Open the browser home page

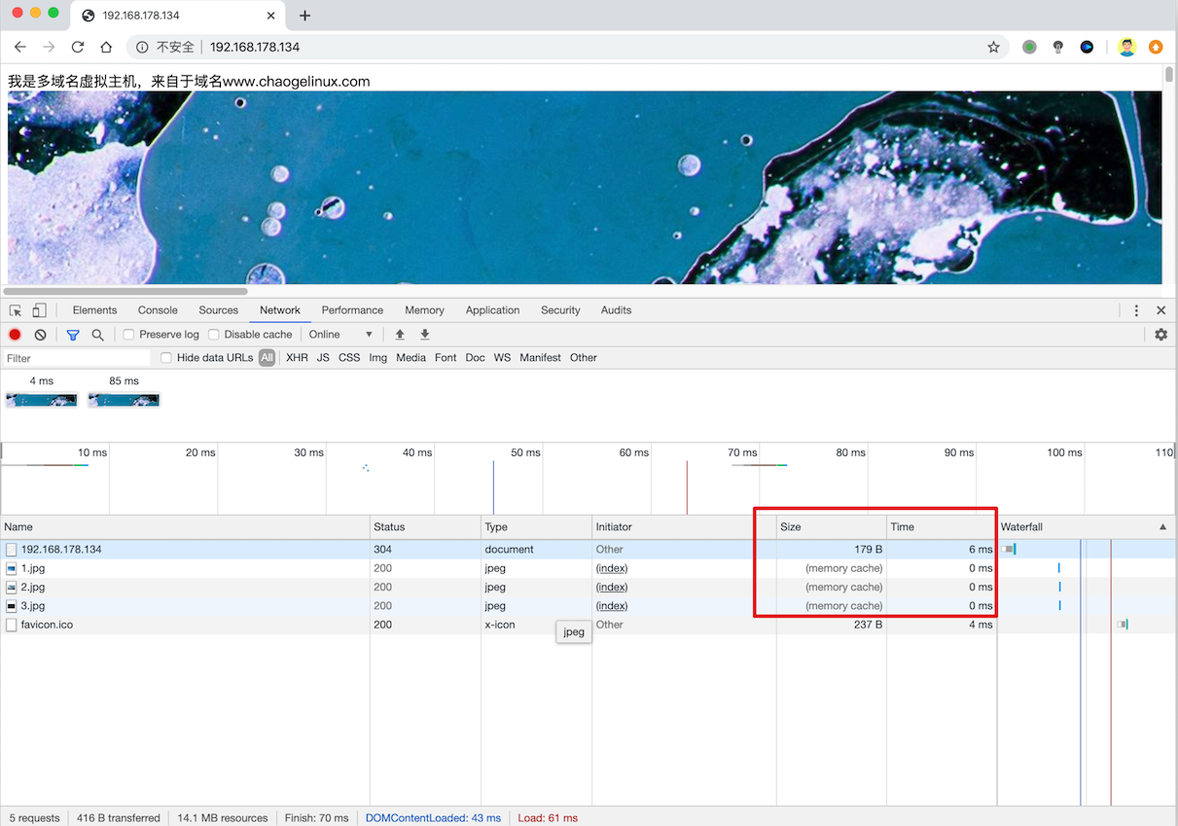(x=106, y=47)
